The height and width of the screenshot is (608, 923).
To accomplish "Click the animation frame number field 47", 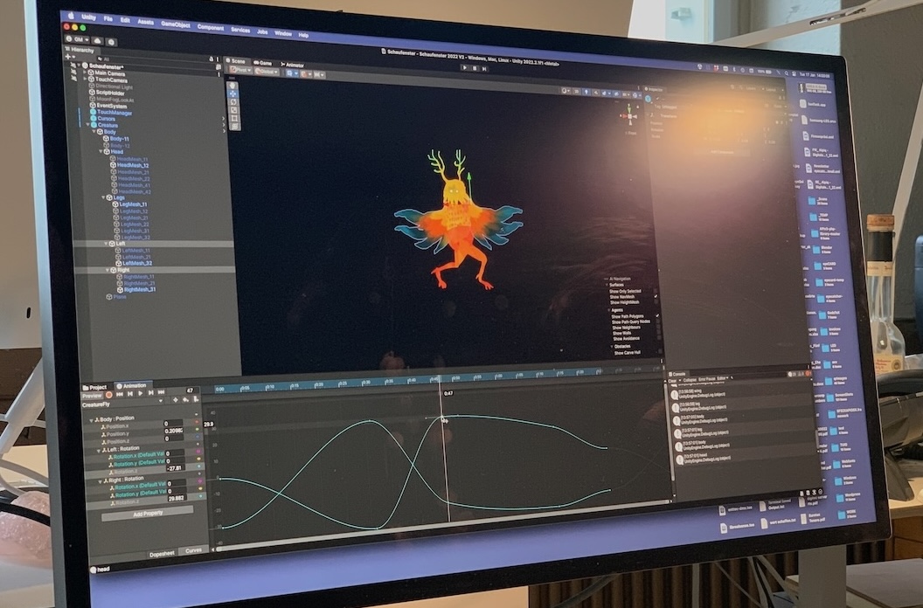I will click(192, 390).
